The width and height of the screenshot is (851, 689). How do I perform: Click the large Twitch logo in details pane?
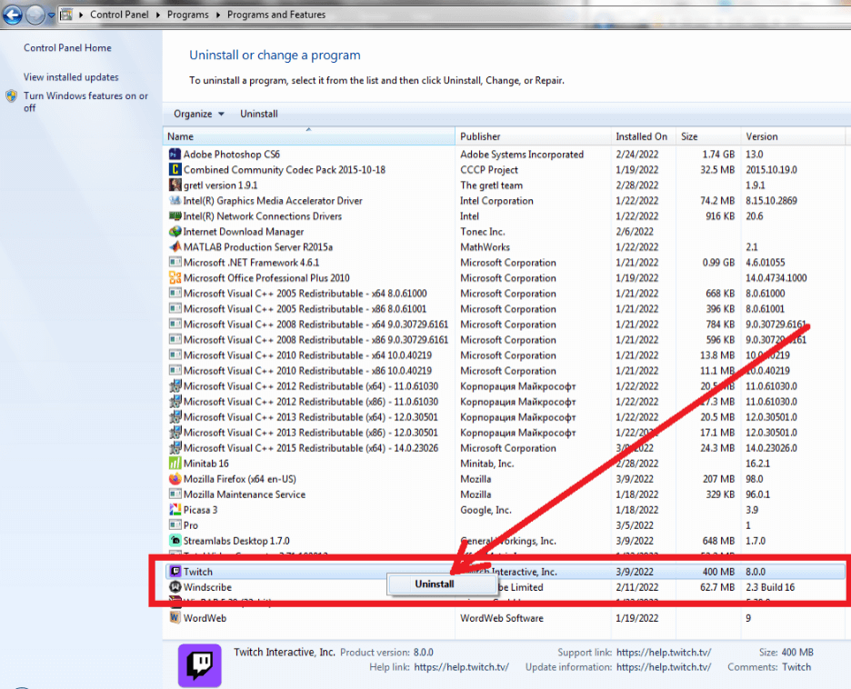(200, 665)
